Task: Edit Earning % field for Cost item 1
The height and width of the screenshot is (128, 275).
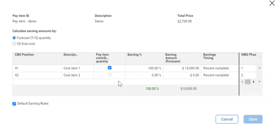Action: [x=145, y=68]
